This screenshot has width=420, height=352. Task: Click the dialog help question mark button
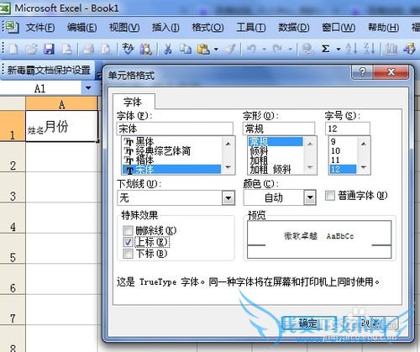tap(362, 72)
